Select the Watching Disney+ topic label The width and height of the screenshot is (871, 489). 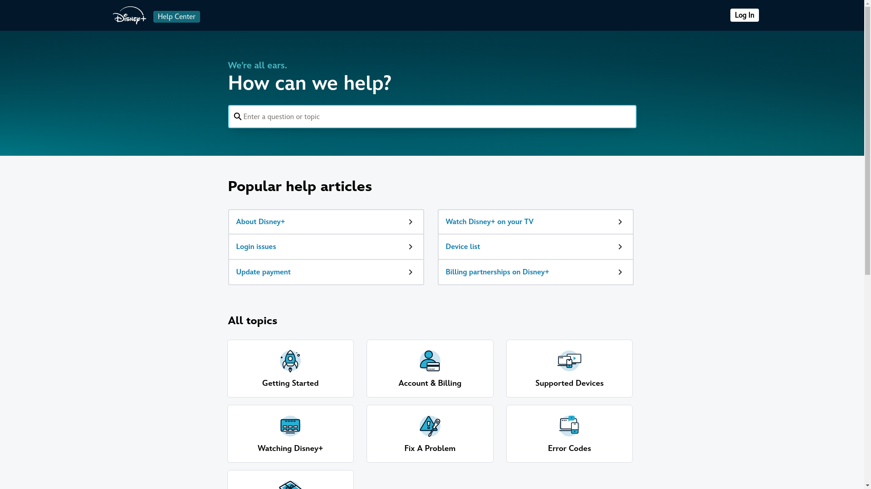click(290, 448)
